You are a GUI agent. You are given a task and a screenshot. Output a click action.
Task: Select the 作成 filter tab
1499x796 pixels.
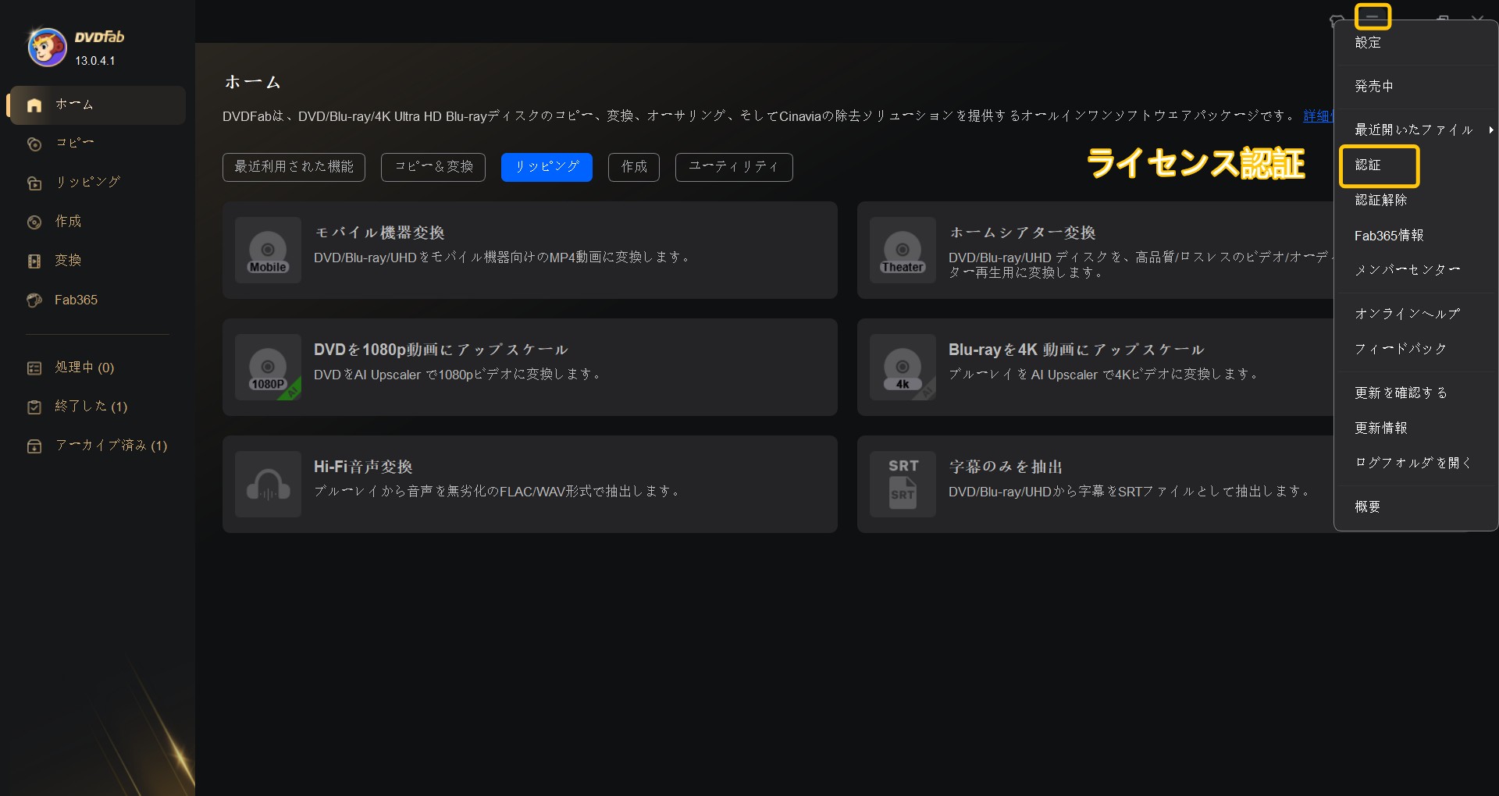click(x=634, y=167)
